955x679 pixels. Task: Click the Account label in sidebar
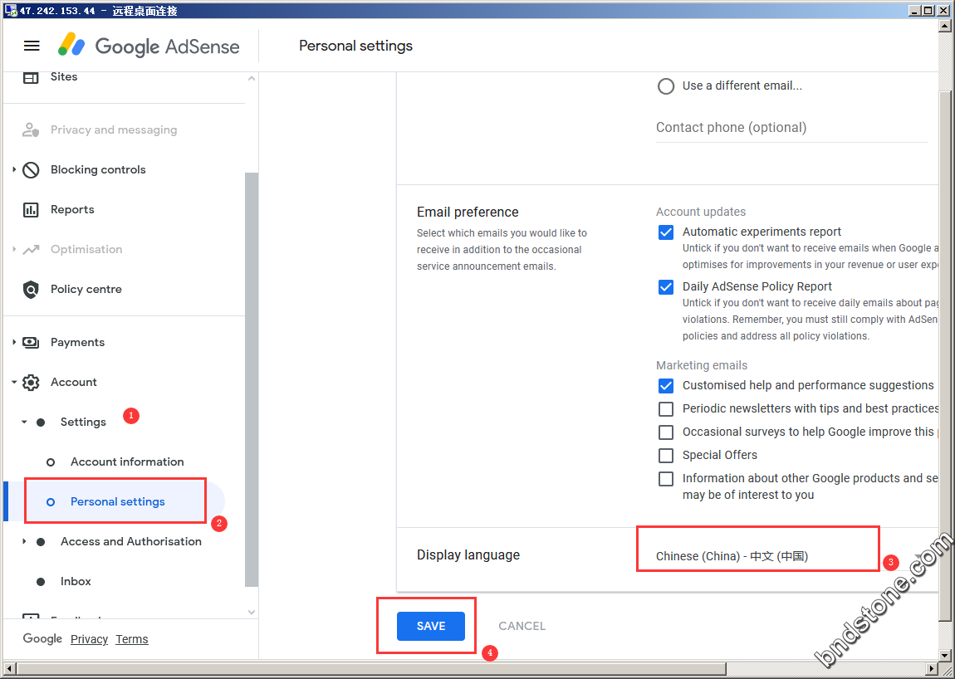(x=74, y=383)
